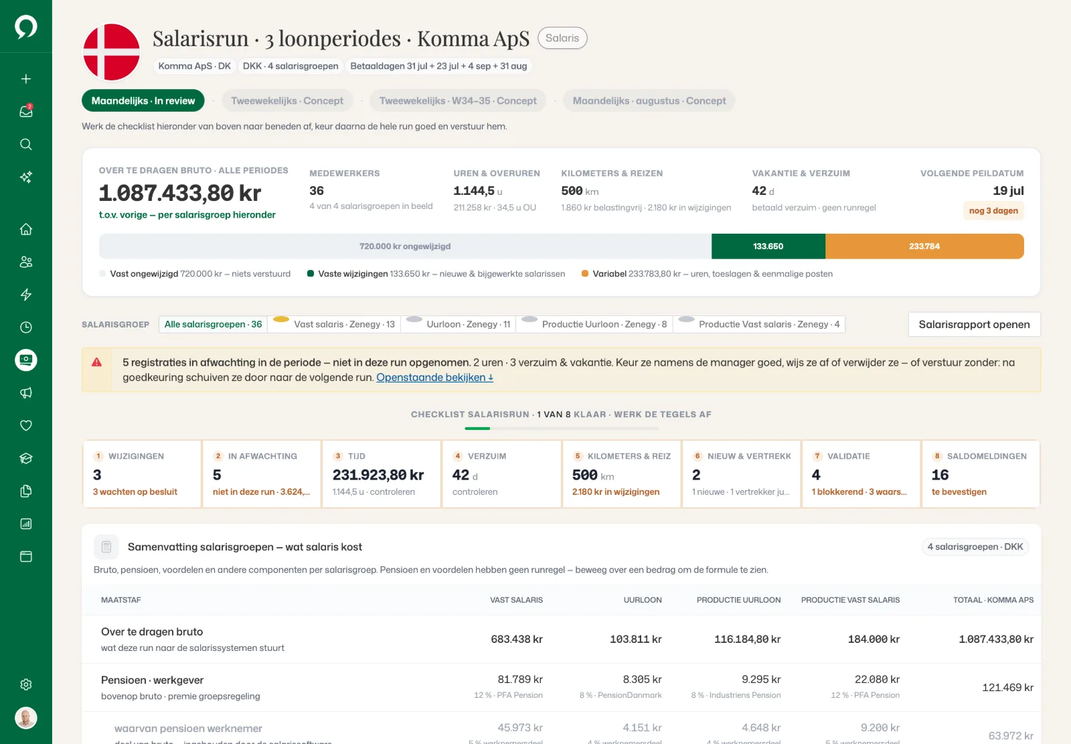Click the Salaris badge next to title

coord(562,38)
